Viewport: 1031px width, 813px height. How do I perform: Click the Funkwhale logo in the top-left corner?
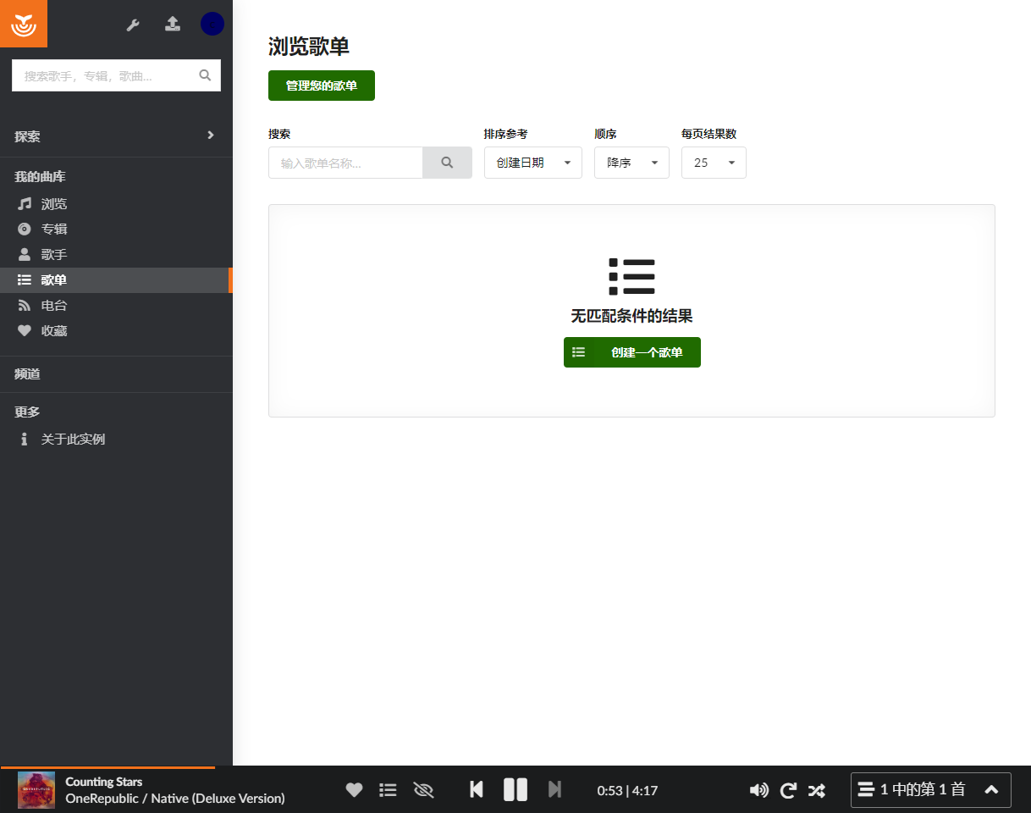click(x=24, y=24)
